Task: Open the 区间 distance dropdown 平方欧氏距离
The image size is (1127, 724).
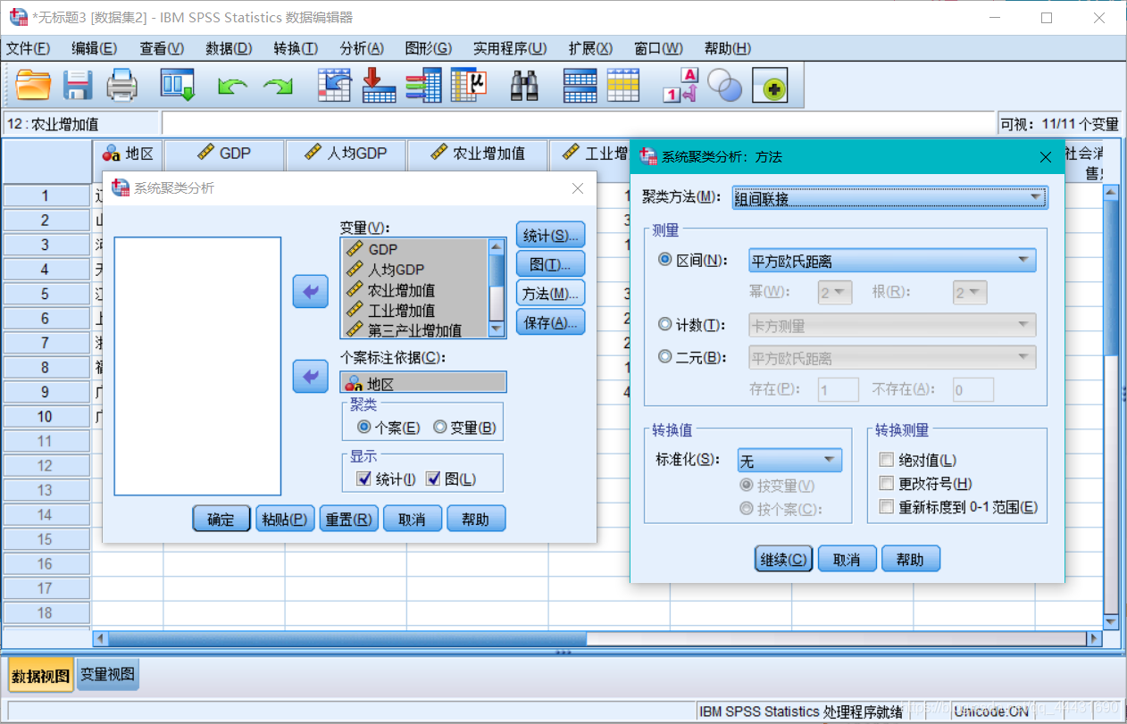Action: click(x=892, y=261)
